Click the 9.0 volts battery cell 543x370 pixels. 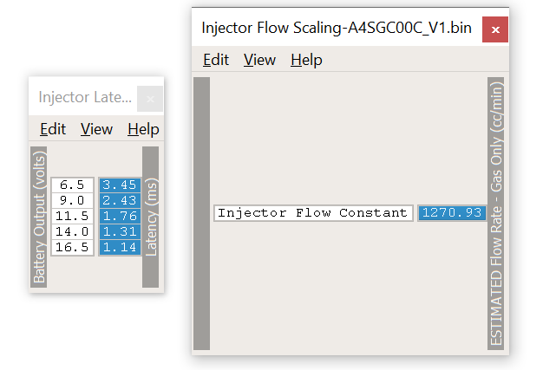pos(73,201)
